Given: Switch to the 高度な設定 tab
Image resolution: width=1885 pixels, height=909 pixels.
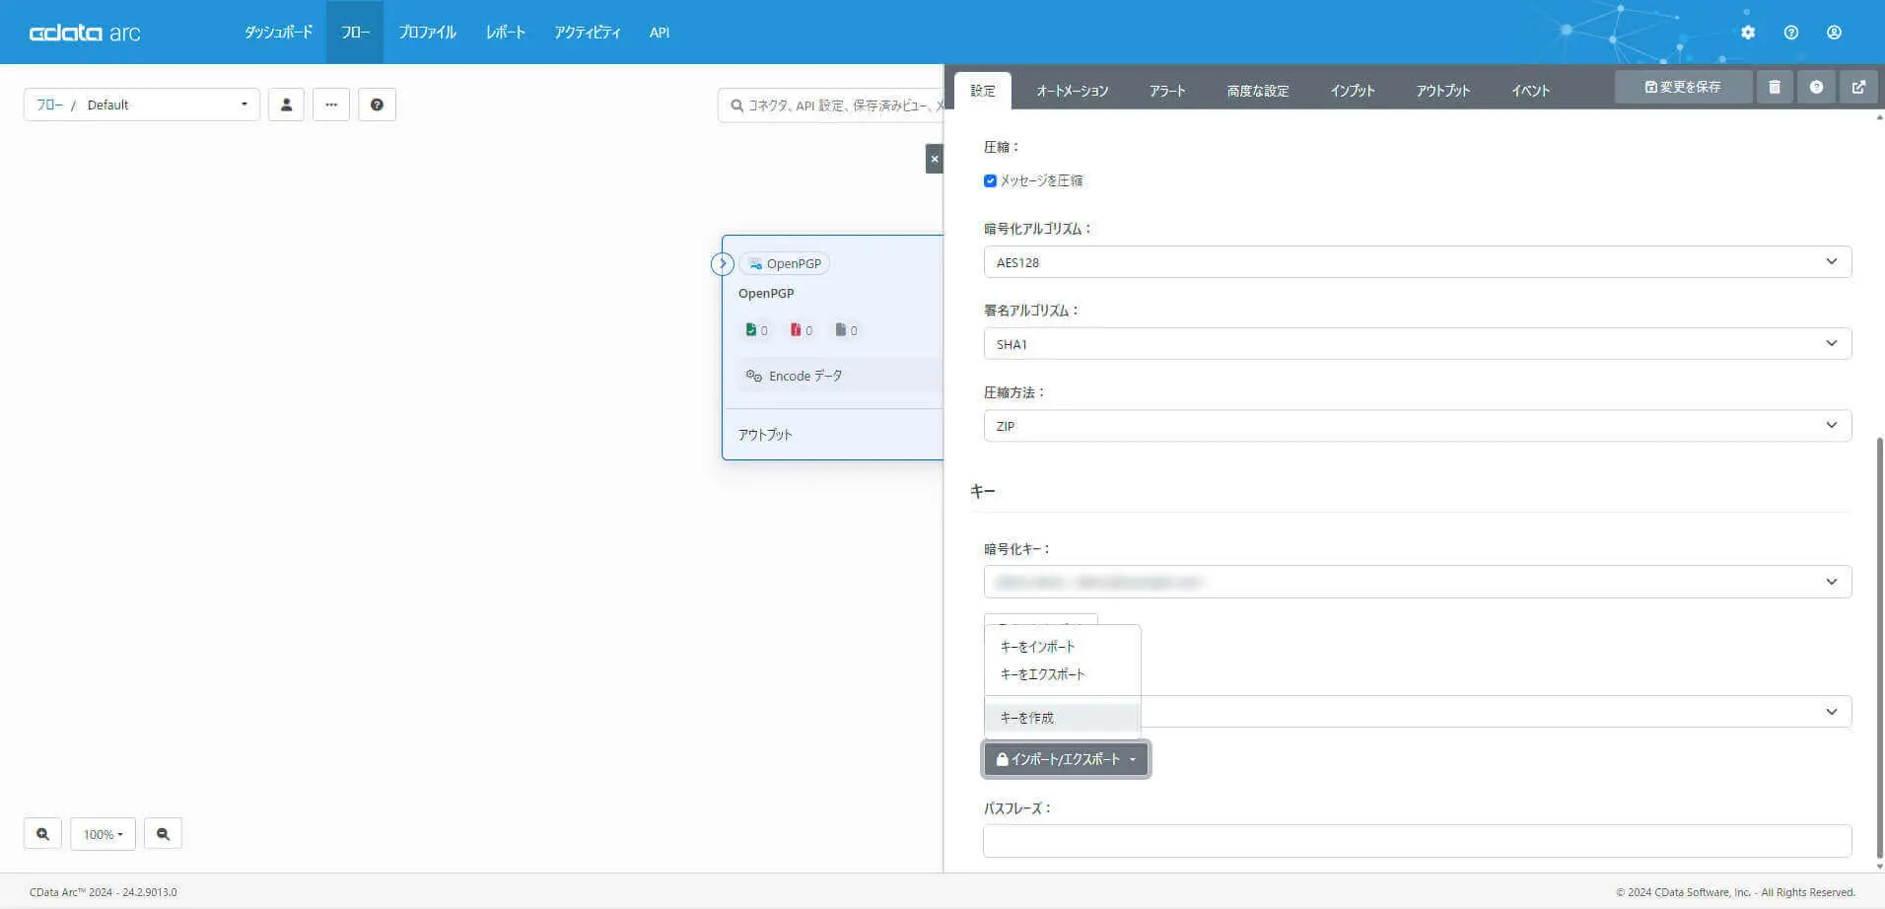Looking at the screenshot, I should 1258,91.
